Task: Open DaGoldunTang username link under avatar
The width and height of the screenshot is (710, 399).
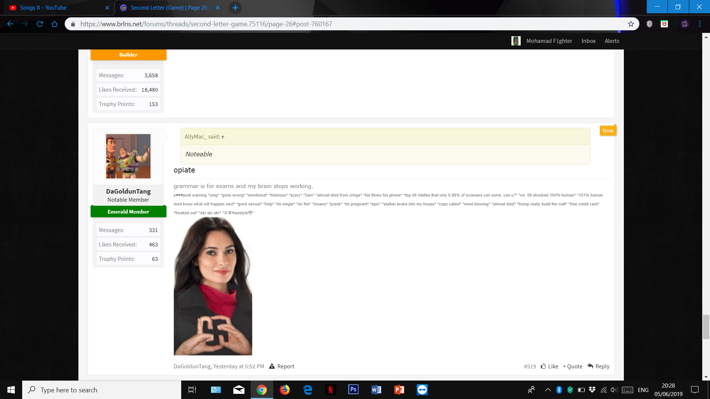Action: click(128, 191)
